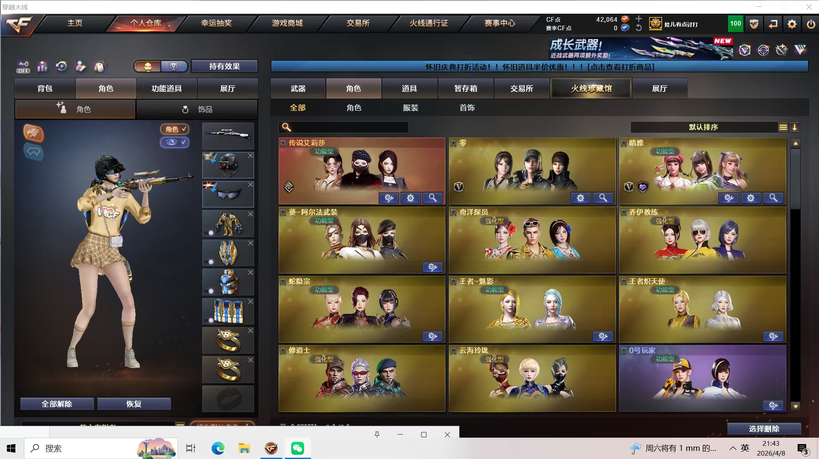Open the discount promotion announcement link

click(539, 67)
